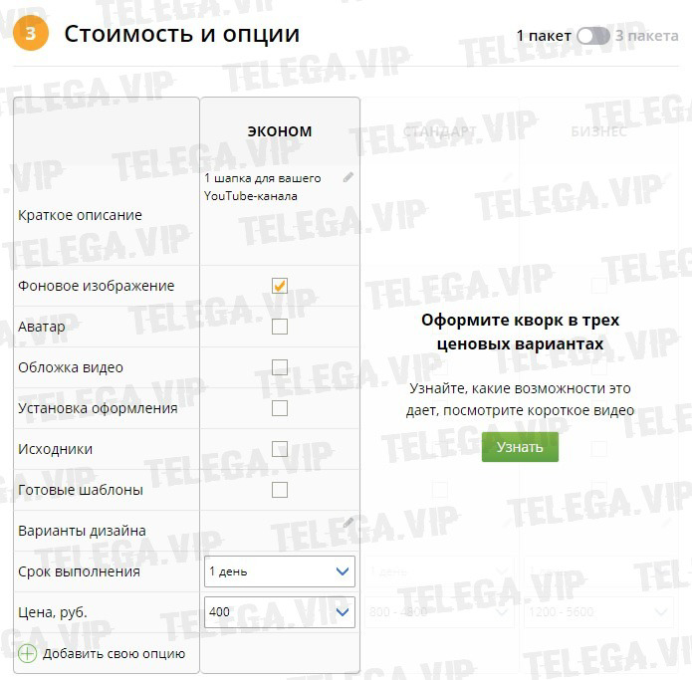This screenshot has width=692, height=680.
Task: Select the 1 пакет label
Action: click(544, 36)
